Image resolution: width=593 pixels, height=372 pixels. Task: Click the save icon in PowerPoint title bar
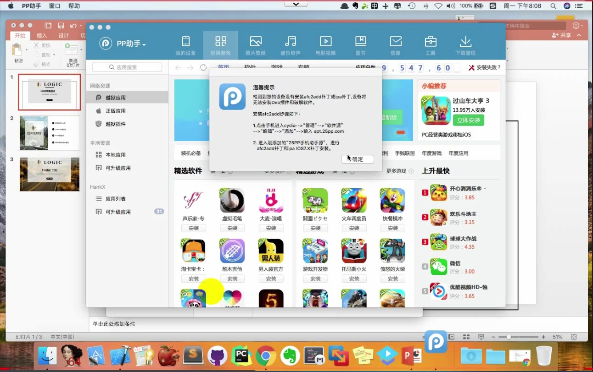tap(61, 26)
